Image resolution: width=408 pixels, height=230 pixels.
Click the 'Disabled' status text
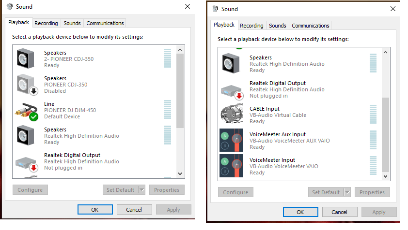point(55,91)
